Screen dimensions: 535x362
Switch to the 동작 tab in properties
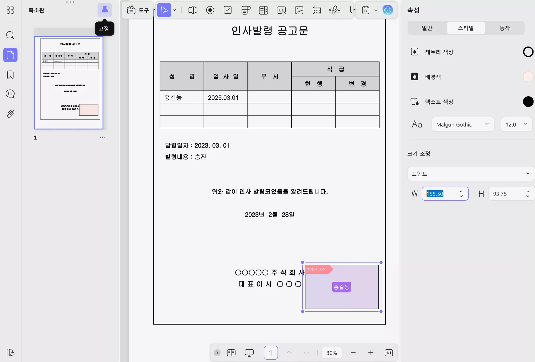click(x=505, y=28)
